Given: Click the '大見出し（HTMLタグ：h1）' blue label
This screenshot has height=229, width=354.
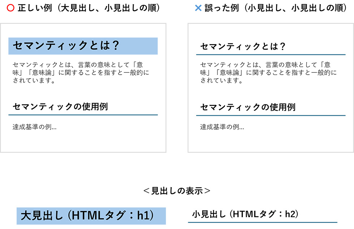Looking at the screenshot, I should pyautogui.click(x=91, y=216).
